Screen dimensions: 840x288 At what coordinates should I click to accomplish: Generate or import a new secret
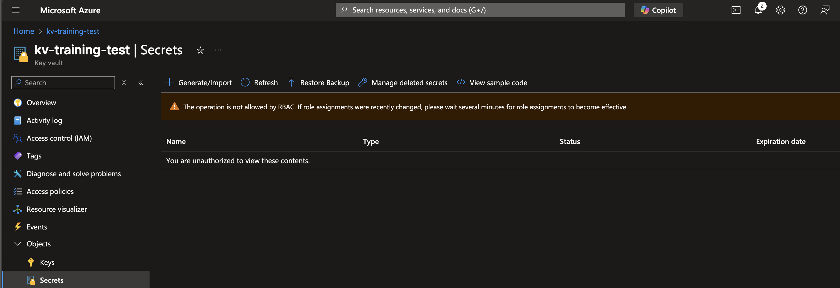pyautogui.click(x=198, y=82)
